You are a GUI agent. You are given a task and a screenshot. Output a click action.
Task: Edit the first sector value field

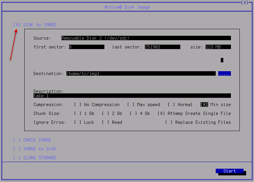pos(86,47)
